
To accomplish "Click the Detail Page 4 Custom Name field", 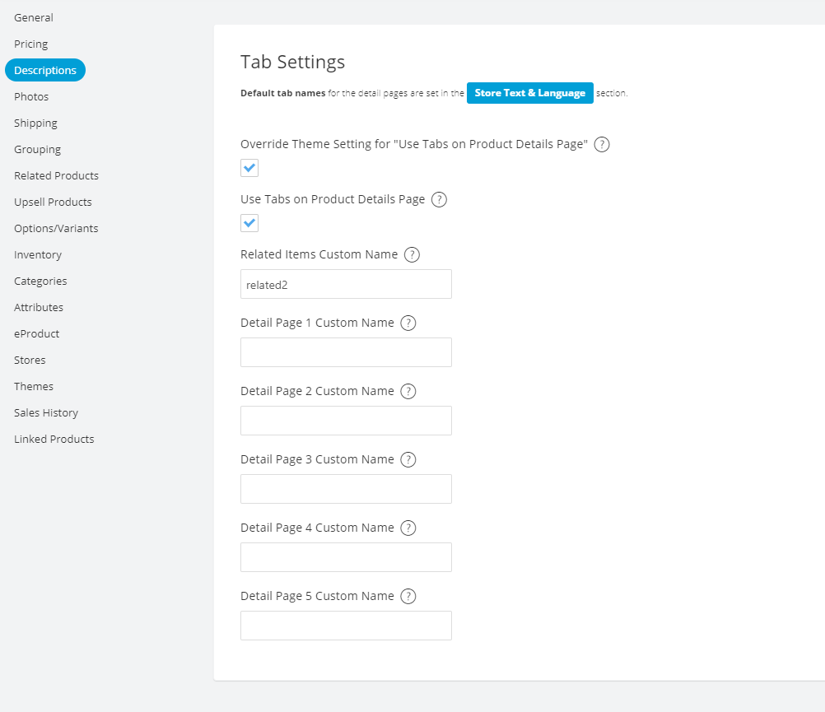I will [346, 557].
